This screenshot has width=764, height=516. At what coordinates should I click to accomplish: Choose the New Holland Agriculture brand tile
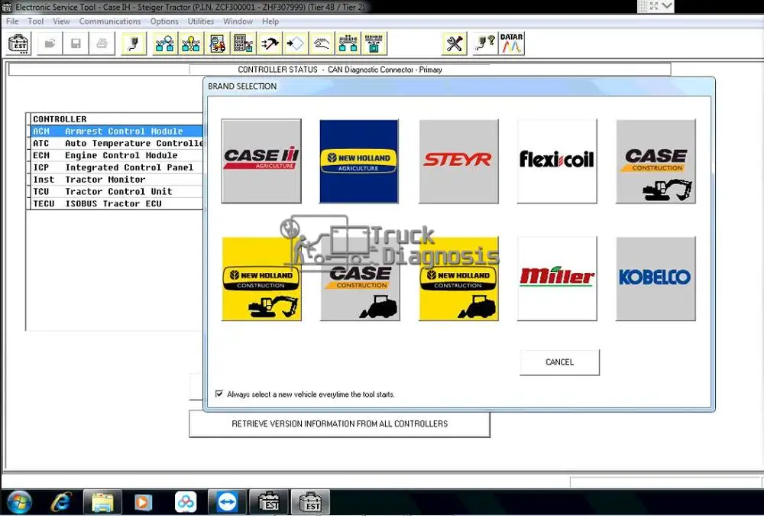[x=358, y=161]
